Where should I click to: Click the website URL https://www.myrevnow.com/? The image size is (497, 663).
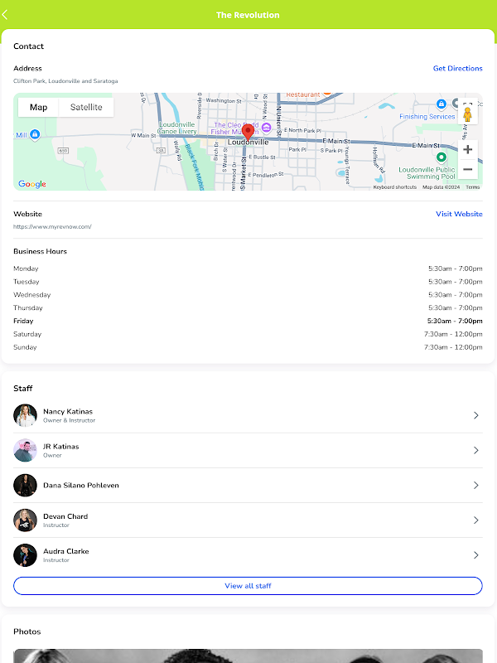(52, 226)
